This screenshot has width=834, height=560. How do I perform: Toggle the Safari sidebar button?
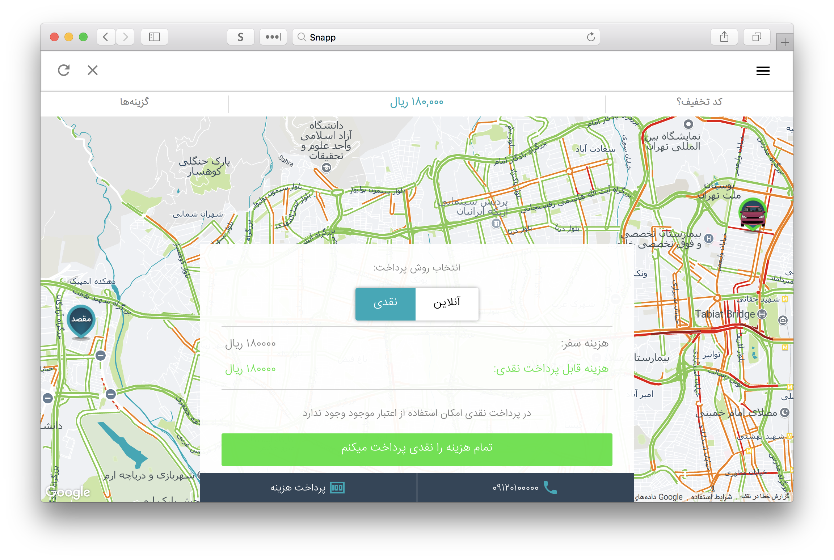click(155, 37)
